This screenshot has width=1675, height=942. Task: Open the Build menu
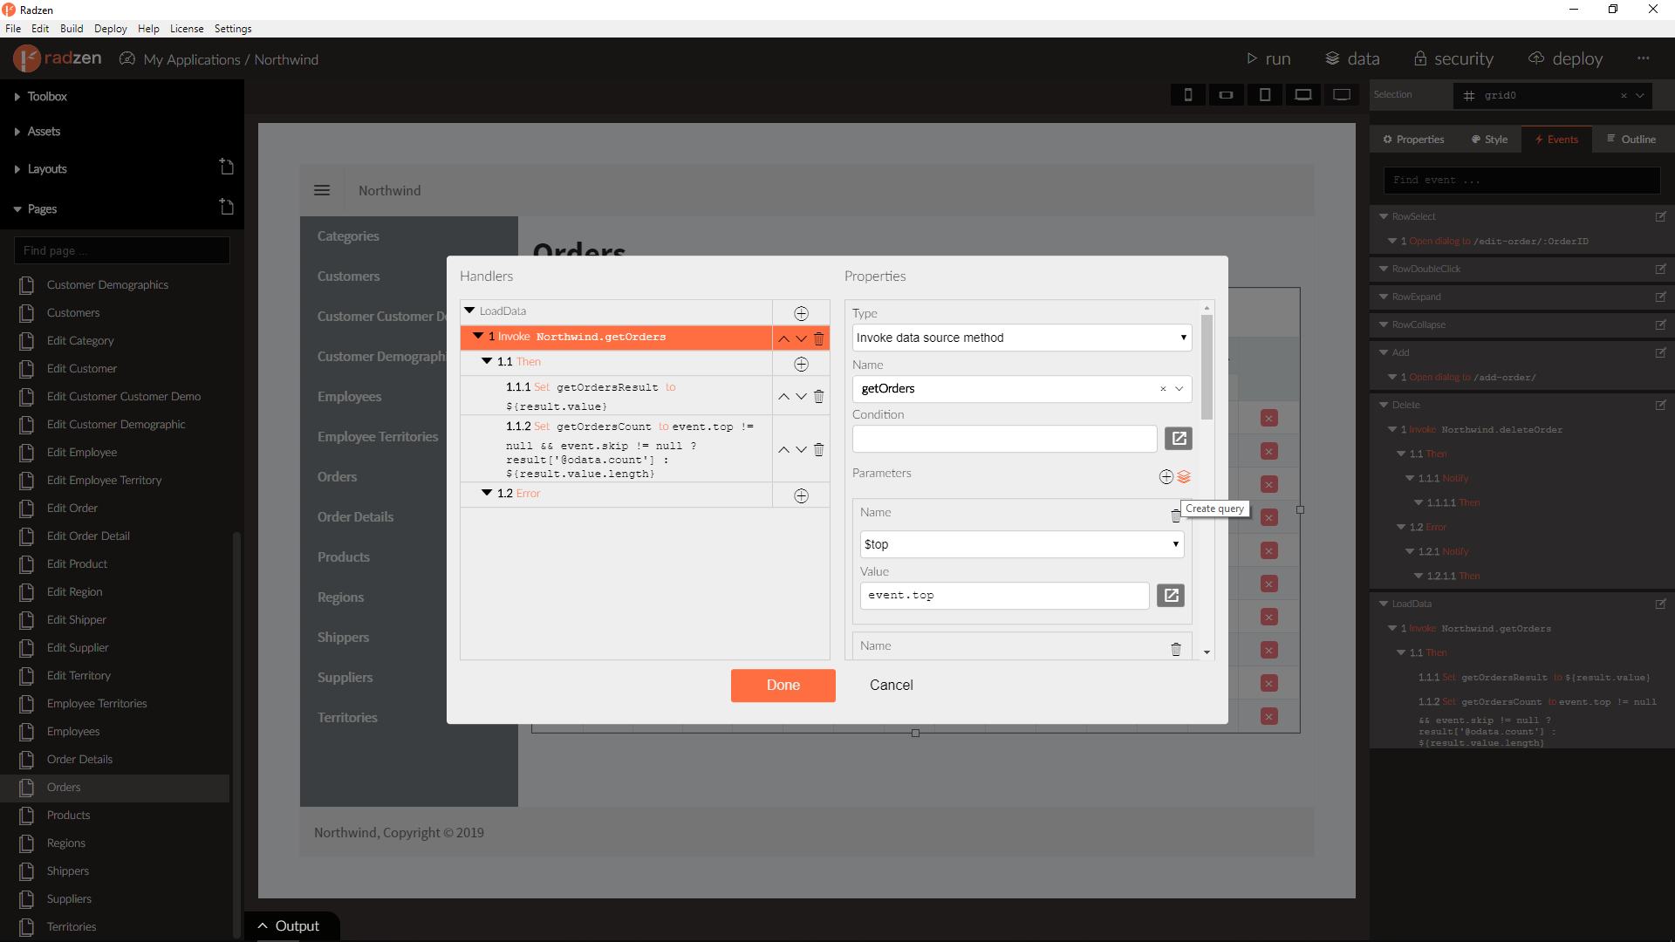coord(72,29)
